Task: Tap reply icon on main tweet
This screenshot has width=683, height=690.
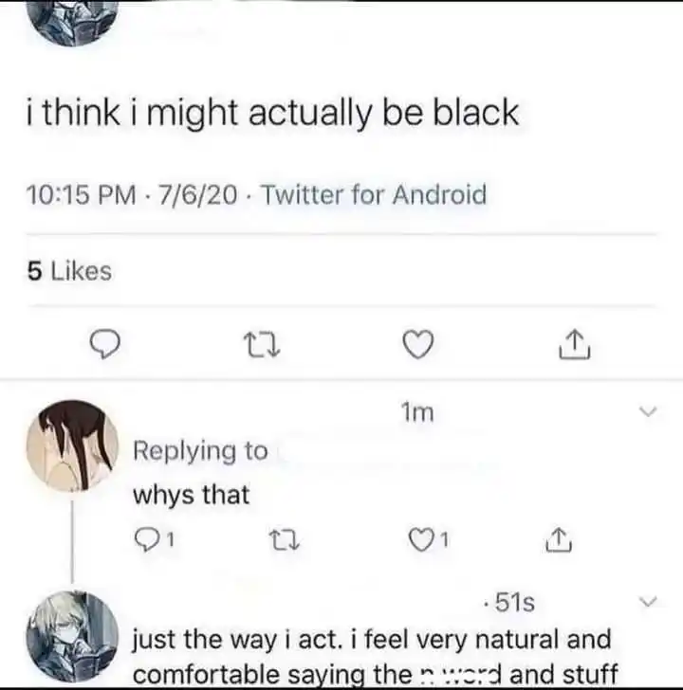Action: point(104,344)
